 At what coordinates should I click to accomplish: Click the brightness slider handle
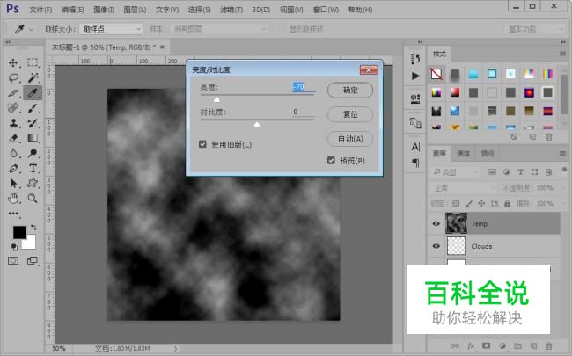[x=216, y=99]
